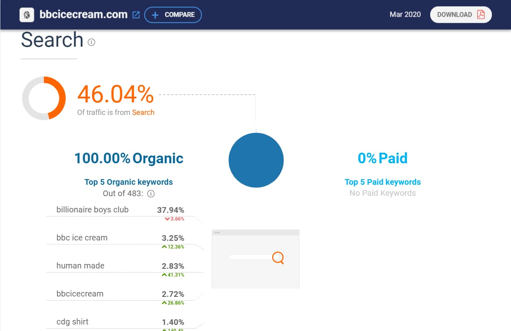Image resolution: width=511 pixels, height=331 pixels.
Task: Click the 2.83% value
Action: click(173, 266)
